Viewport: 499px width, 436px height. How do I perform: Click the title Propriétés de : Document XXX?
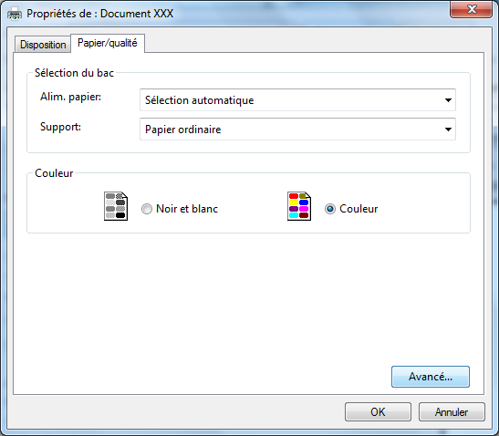tap(100, 14)
